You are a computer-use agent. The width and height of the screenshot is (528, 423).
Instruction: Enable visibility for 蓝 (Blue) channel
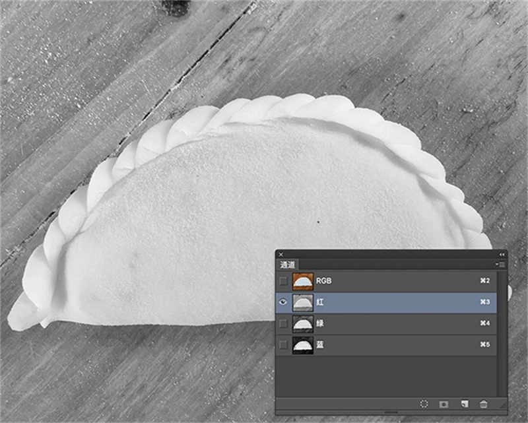284,345
